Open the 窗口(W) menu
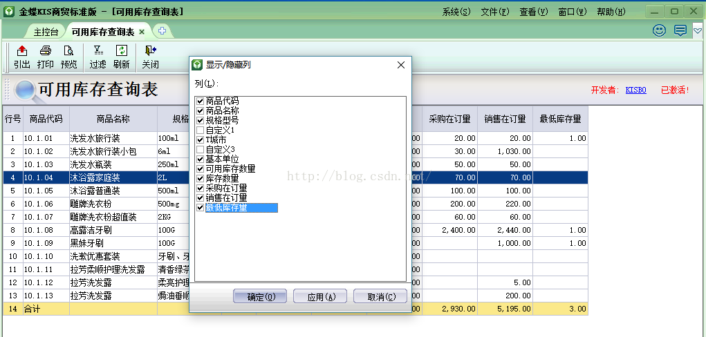 pos(573,12)
